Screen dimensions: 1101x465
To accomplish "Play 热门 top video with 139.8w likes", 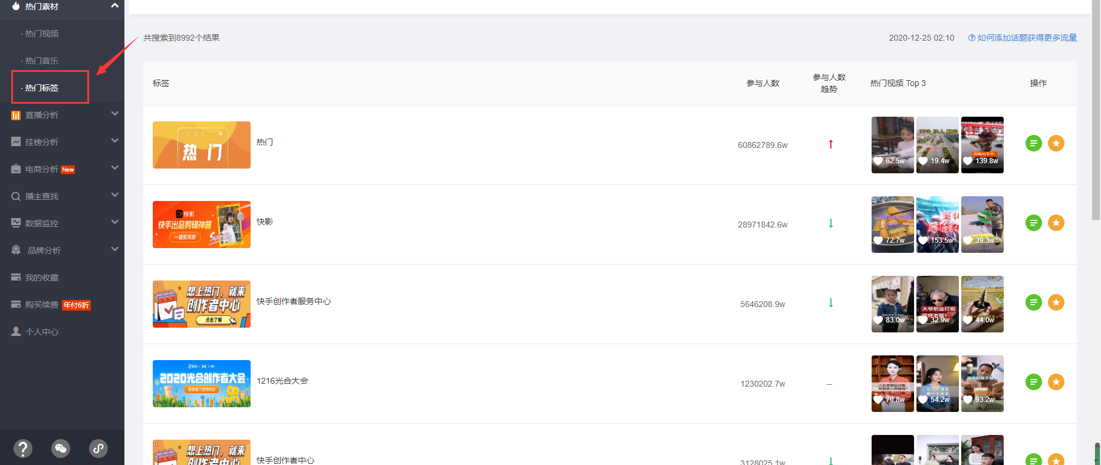I will tap(982, 145).
